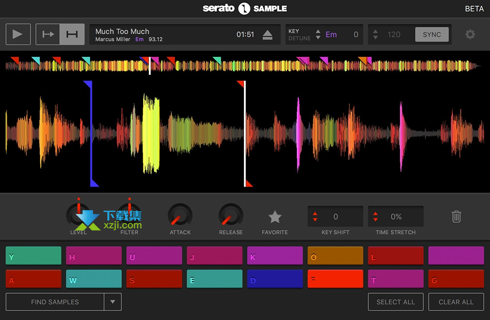490x320 pixels.
Task: Click the Em key value
Action: click(331, 34)
